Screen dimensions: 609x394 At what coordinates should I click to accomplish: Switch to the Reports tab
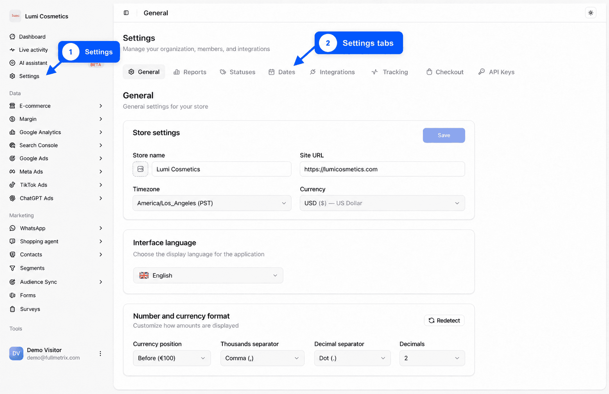(190, 72)
